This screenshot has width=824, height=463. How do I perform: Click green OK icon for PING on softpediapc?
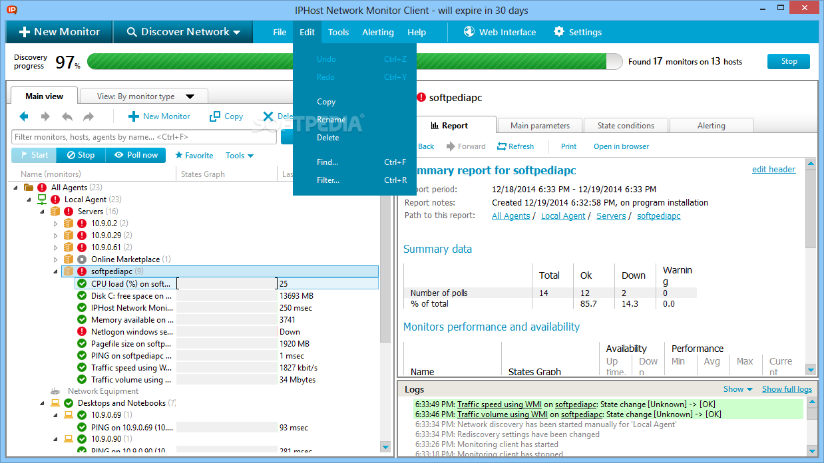[82, 356]
